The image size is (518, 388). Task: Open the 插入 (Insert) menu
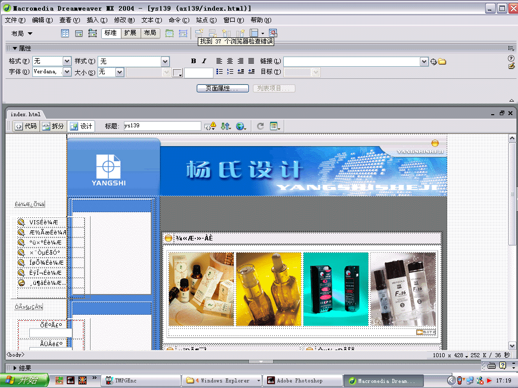[97, 20]
